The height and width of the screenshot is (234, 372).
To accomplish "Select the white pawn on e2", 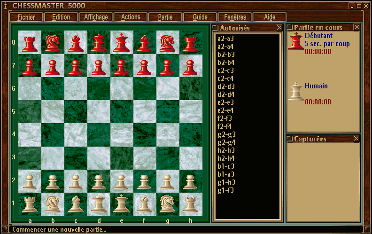I will (x=121, y=182).
